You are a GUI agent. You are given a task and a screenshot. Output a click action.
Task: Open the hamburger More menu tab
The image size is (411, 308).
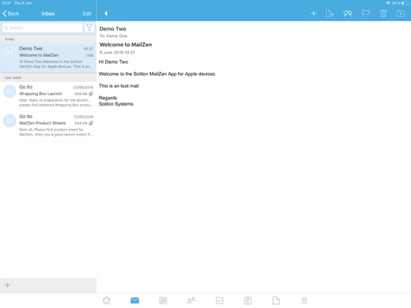click(305, 300)
